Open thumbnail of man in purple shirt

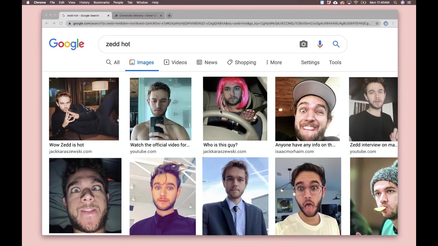(x=163, y=196)
